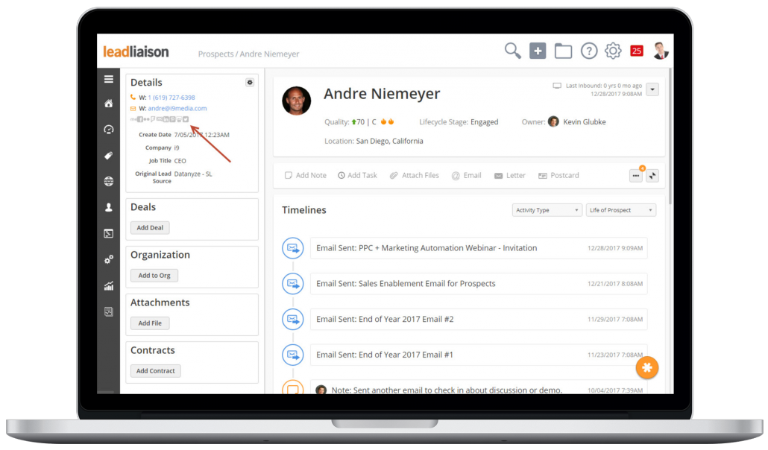Open the LinkedIn social profile icon
This screenshot has height=450, width=768.
[166, 119]
